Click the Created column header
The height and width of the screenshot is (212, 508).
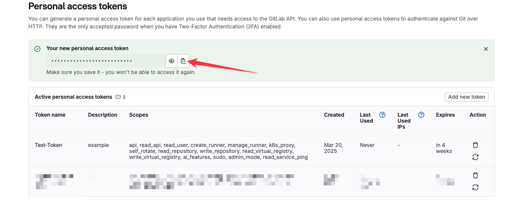coord(334,115)
